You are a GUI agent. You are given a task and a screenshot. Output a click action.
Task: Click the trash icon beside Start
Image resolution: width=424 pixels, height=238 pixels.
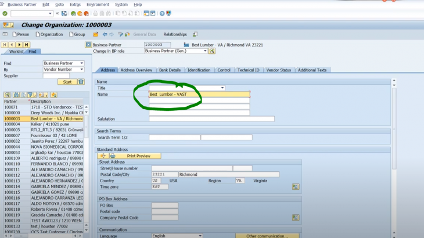(x=81, y=82)
